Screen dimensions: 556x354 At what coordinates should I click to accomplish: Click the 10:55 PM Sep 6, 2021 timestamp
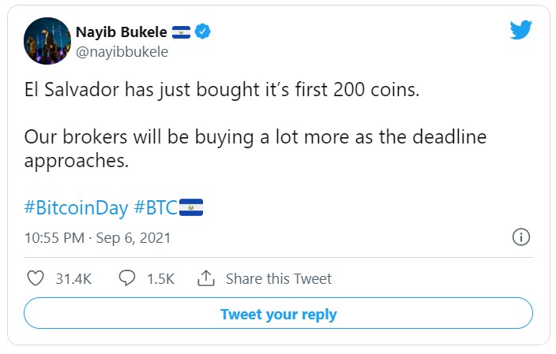click(97, 237)
